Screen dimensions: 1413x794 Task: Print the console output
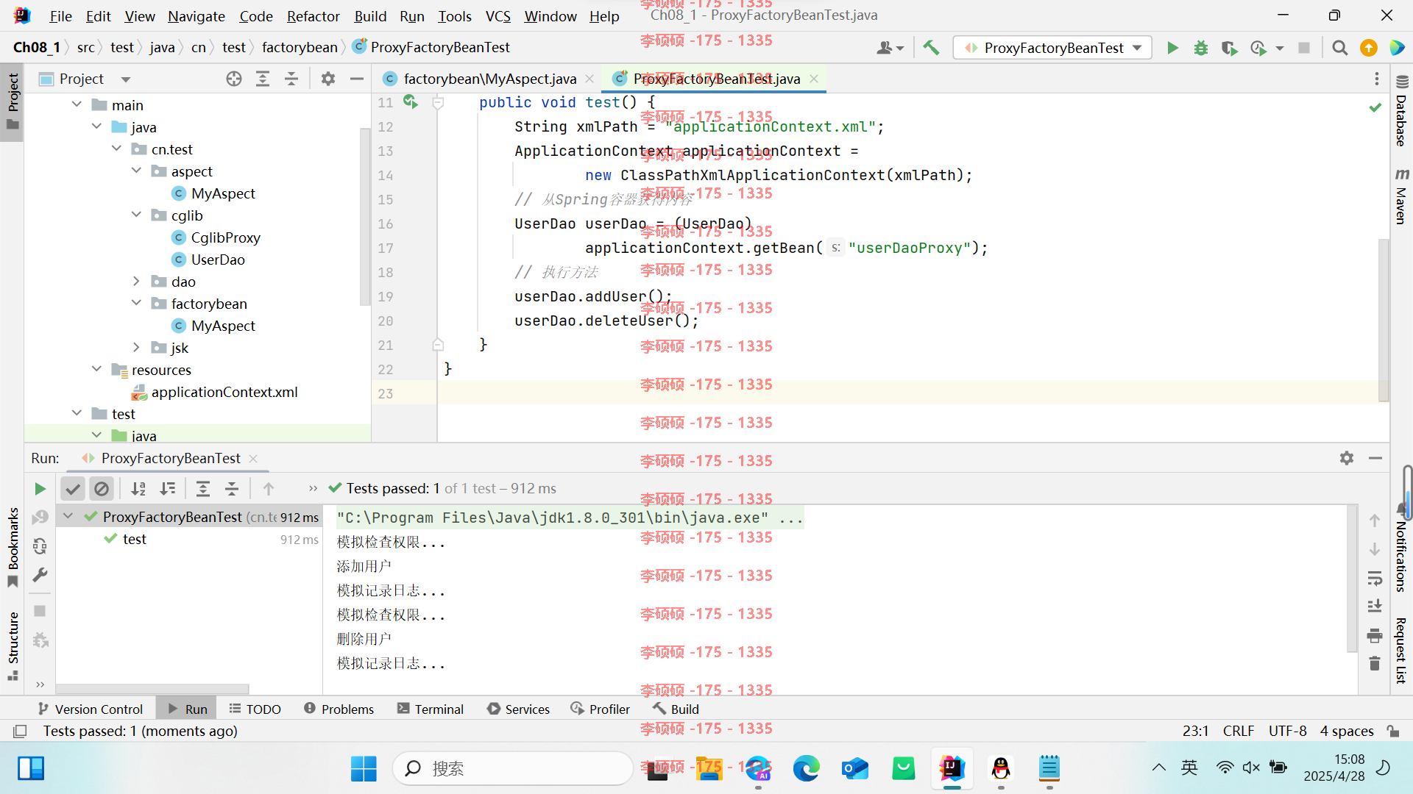pyautogui.click(x=1375, y=636)
